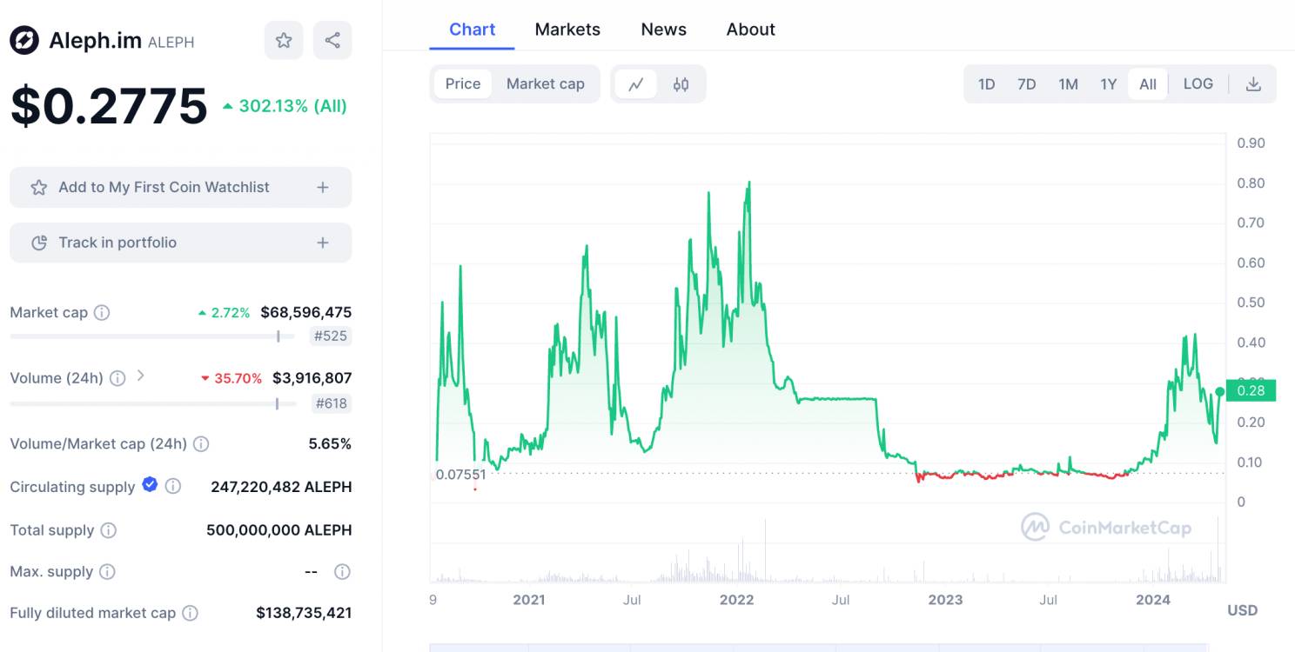Screen dimensions: 1295x652
Task: Click plus icon in Track in portfolio row
Action: (x=323, y=243)
